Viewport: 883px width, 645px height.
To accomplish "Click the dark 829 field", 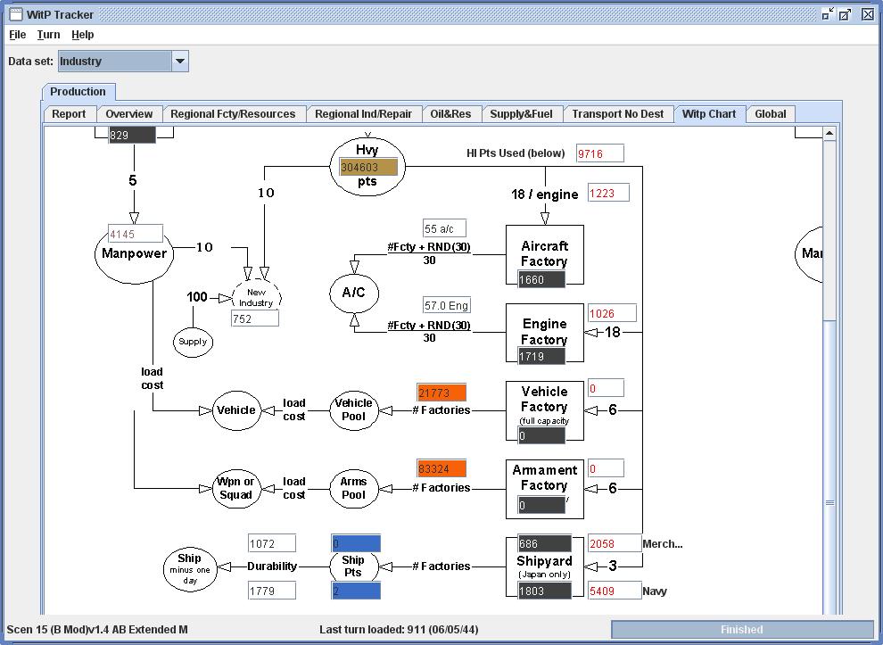I will point(132,135).
